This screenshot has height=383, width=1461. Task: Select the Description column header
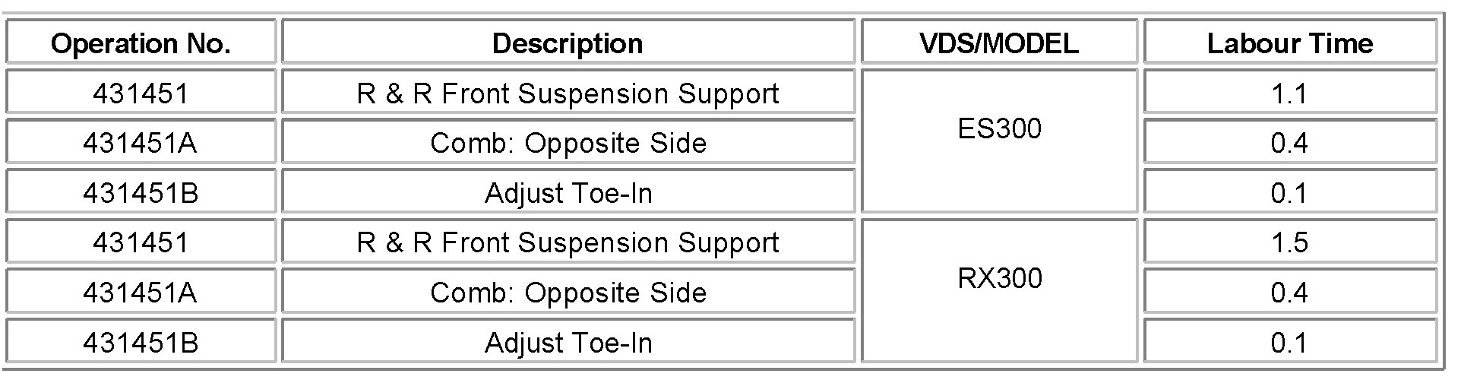click(x=568, y=43)
